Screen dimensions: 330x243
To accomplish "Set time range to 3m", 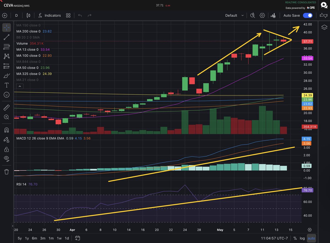I will 43,238.
